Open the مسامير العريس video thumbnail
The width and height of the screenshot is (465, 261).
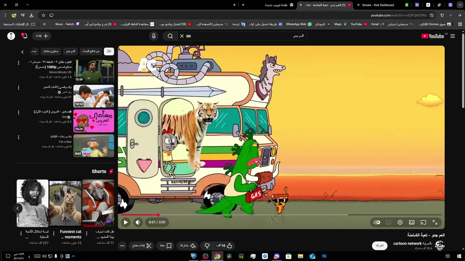coord(94,121)
